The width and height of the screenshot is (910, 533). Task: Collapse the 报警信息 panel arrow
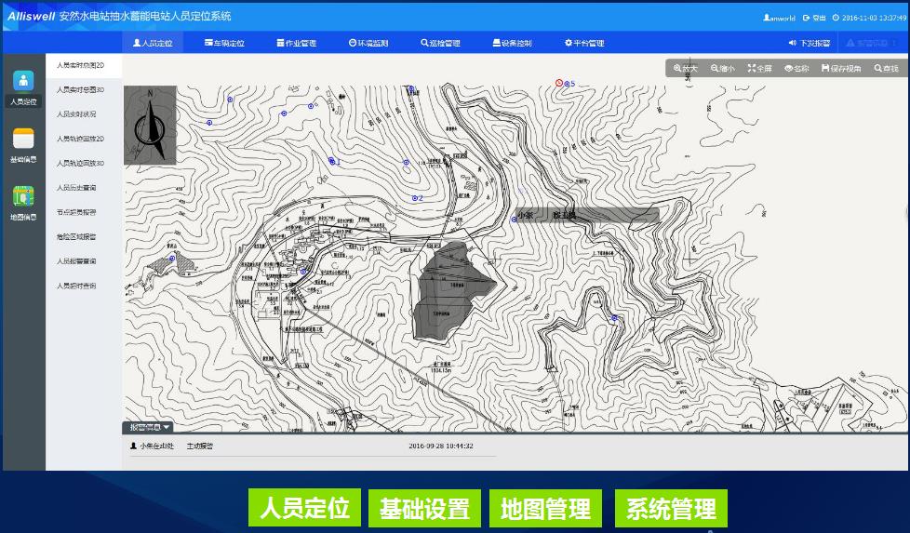coord(167,428)
